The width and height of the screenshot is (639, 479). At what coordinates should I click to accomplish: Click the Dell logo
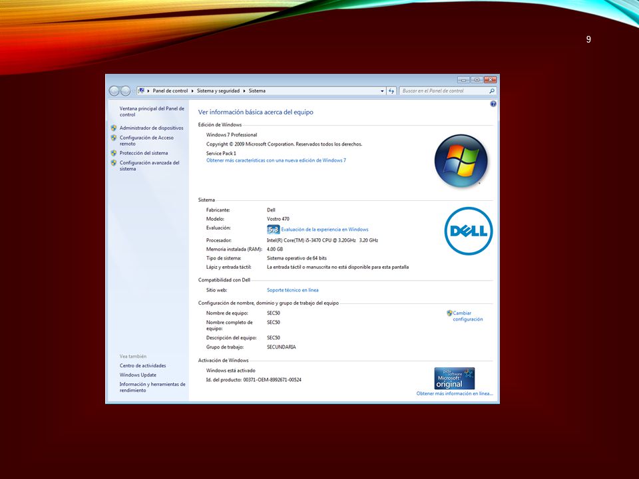click(469, 231)
